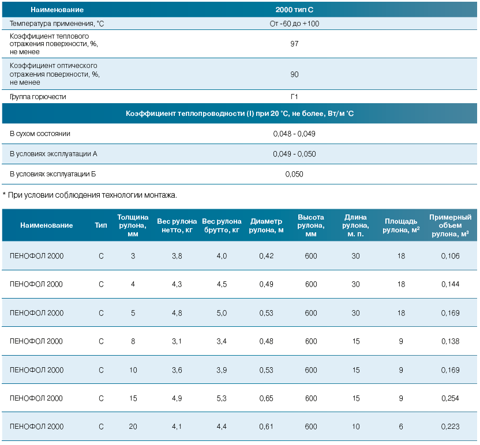Click the value '0,049 - 0,050'
Screen dimensions: 480x445
[x=294, y=154]
